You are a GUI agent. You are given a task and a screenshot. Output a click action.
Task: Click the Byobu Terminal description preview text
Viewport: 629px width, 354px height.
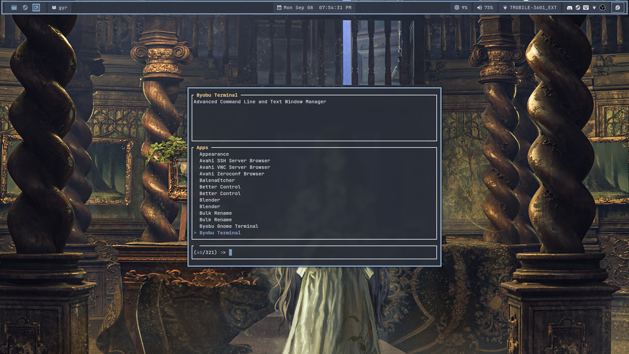(x=260, y=102)
